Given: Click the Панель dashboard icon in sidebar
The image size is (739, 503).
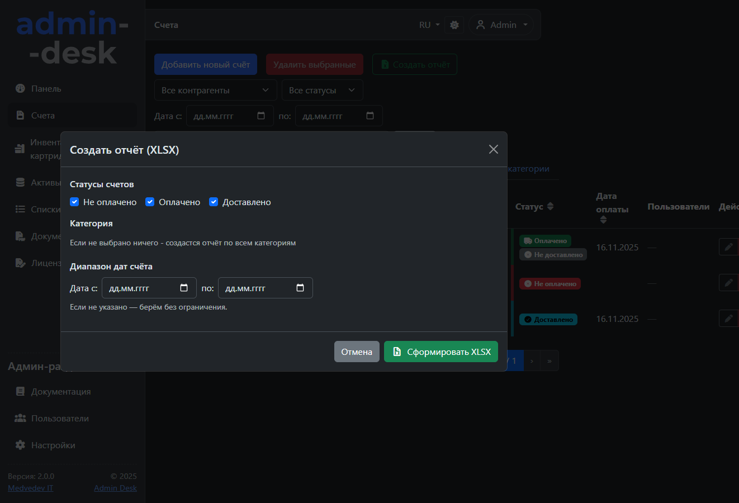Looking at the screenshot, I should pos(21,88).
